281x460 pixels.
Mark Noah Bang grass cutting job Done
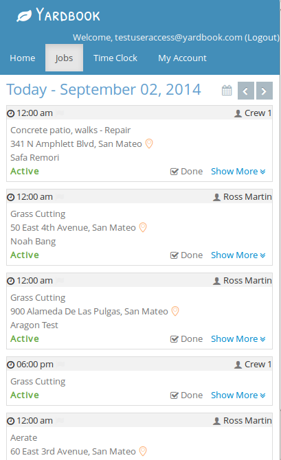point(186,255)
